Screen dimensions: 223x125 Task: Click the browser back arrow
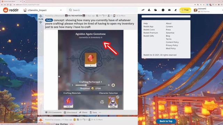(x=2, y=5)
